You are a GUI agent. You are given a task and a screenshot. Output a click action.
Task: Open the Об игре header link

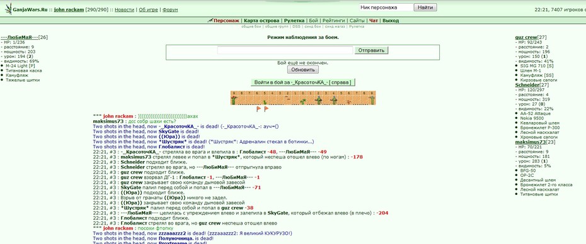click(x=148, y=9)
